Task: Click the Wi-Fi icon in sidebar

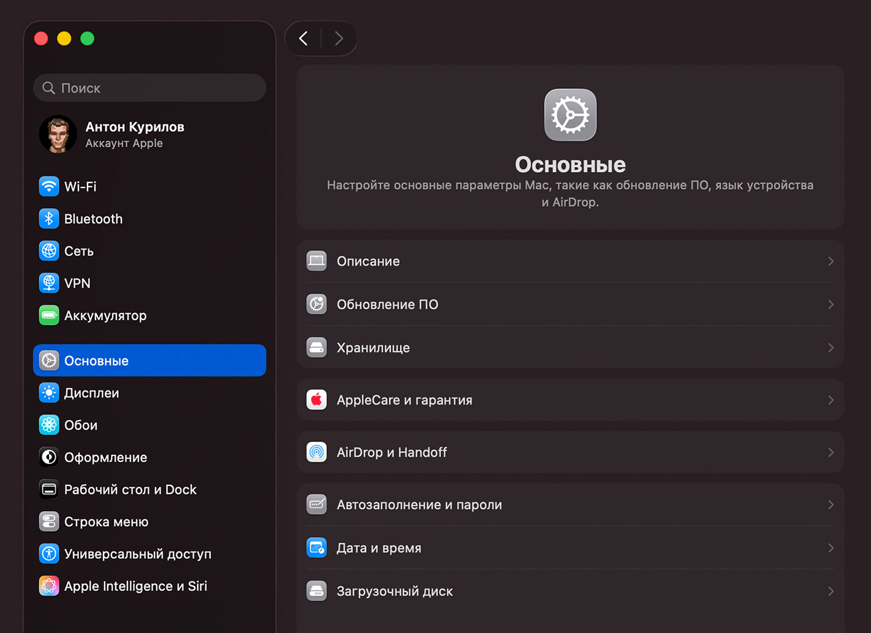Action: (x=49, y=186)
